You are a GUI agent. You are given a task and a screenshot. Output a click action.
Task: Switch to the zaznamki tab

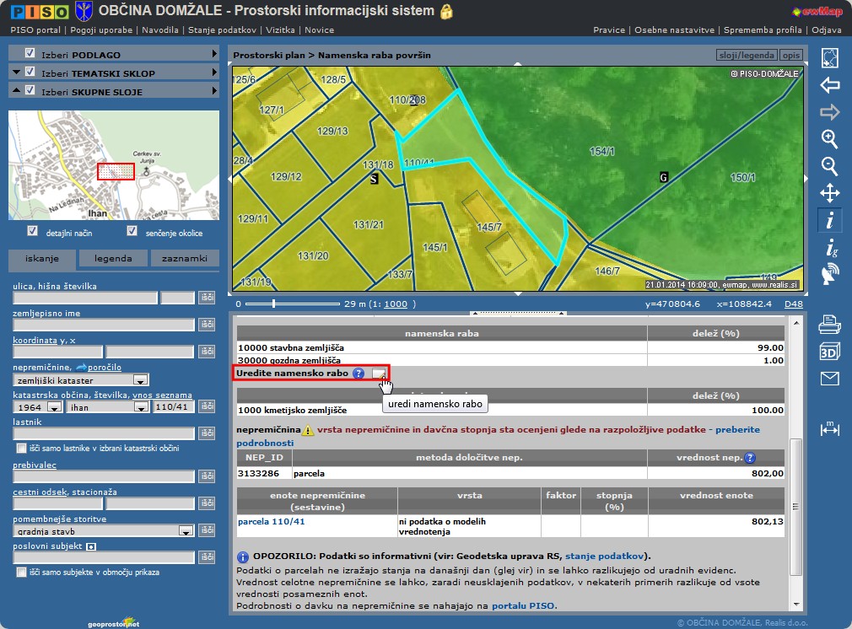185,259
